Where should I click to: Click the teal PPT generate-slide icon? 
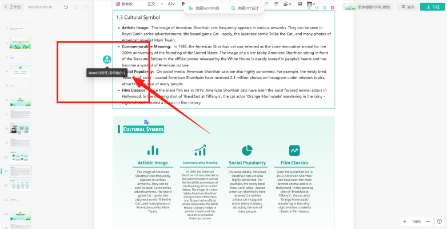coord(107,60)
